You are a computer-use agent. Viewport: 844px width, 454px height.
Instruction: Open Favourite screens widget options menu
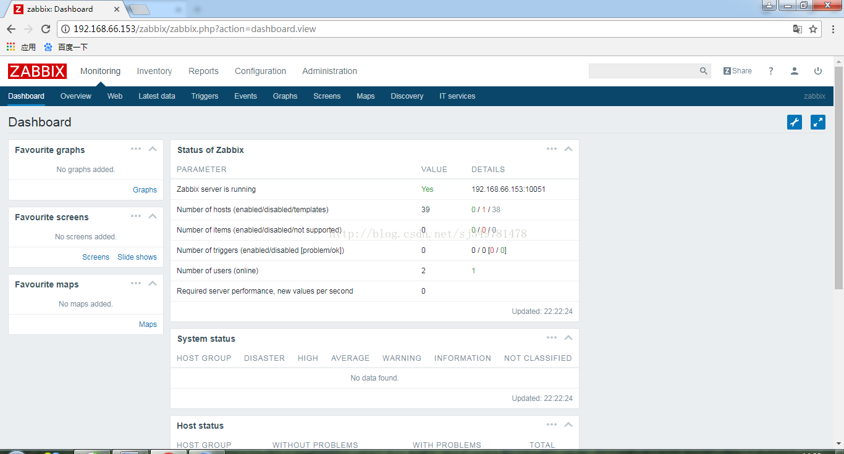point(136,216)
